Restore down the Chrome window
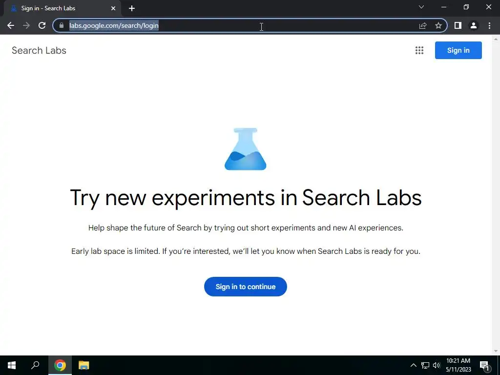The height and width of the screenshot is (375, 500). pos(466,7)
